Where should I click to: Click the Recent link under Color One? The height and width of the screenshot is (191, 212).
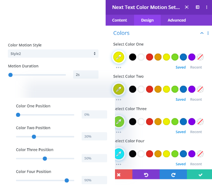196,67
